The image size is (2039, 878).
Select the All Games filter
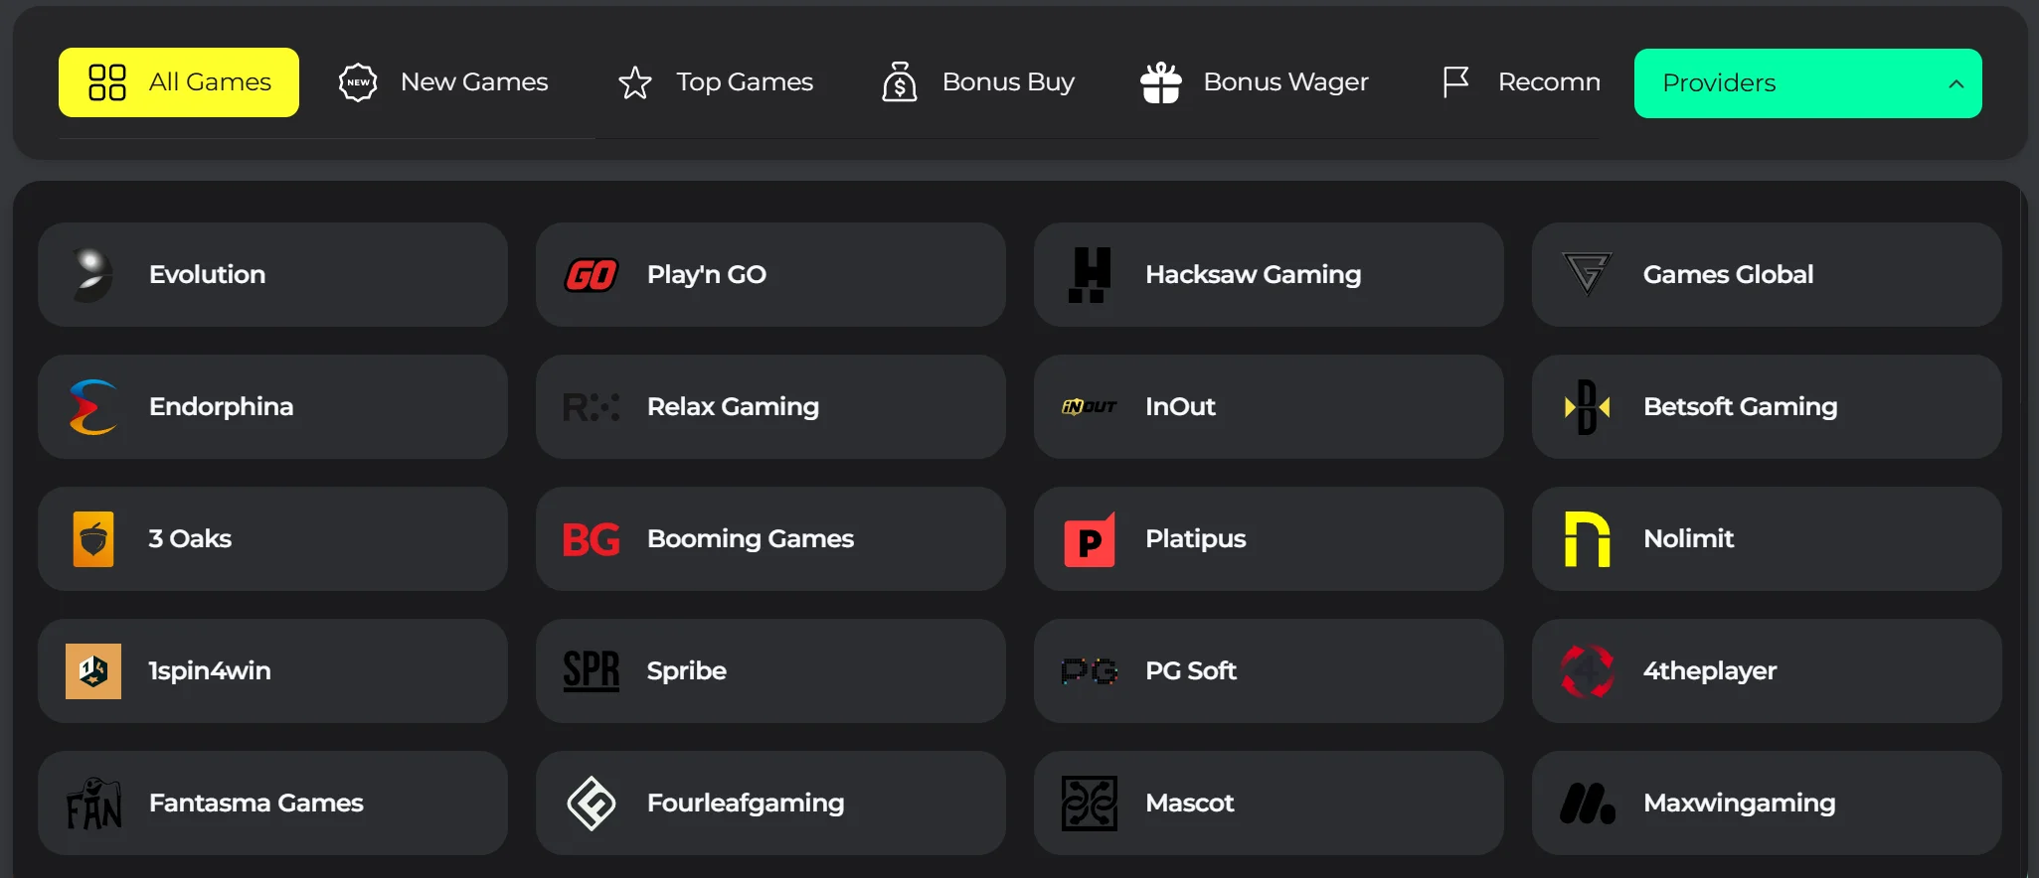179,82
